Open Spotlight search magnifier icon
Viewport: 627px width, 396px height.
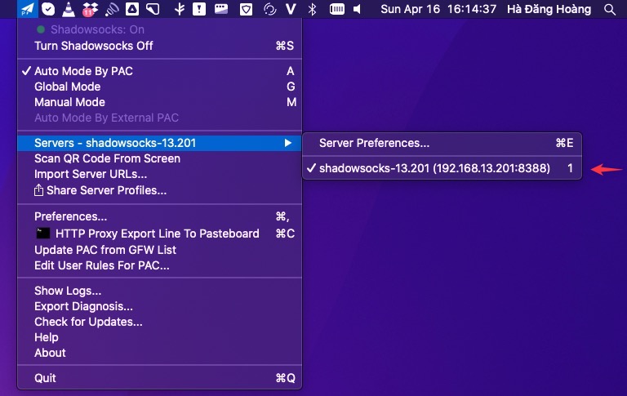[x=609, y=9]
